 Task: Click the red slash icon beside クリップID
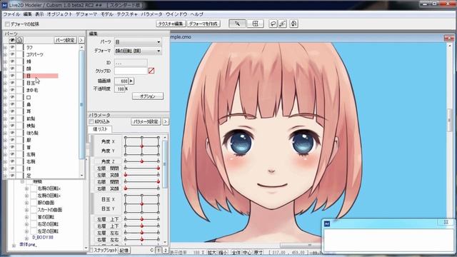[151, 71]
